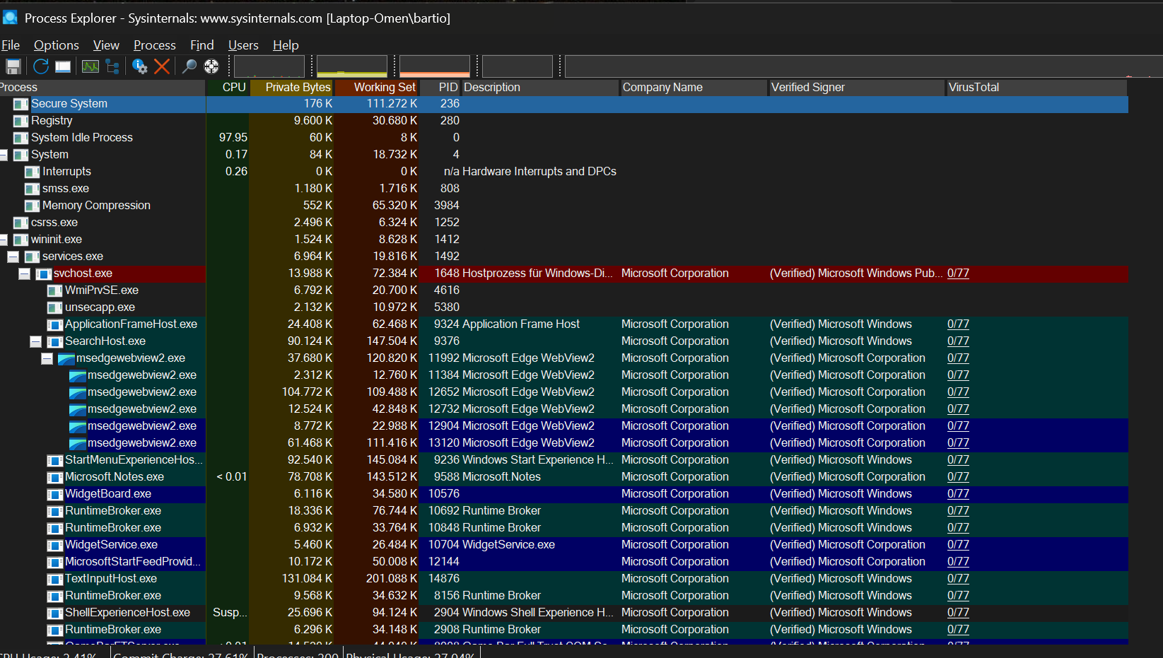Open the View menu
Viewport: 1163px width, 658px height.
(x=106, y=45)
